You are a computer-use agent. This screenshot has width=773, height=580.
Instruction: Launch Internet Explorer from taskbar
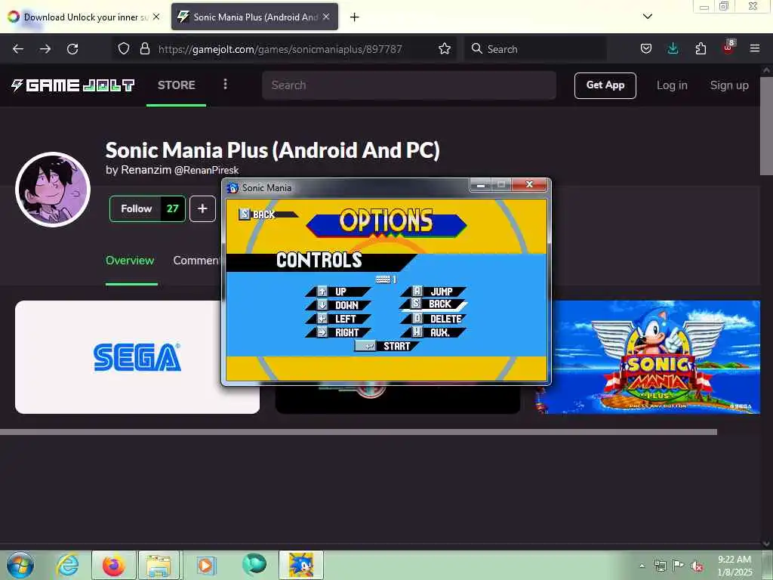[67, 565]
